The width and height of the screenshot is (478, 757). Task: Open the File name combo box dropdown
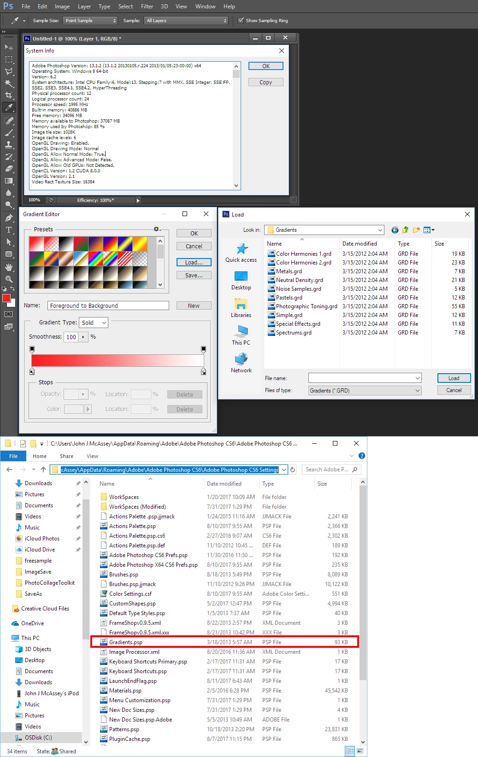[418, 378]
